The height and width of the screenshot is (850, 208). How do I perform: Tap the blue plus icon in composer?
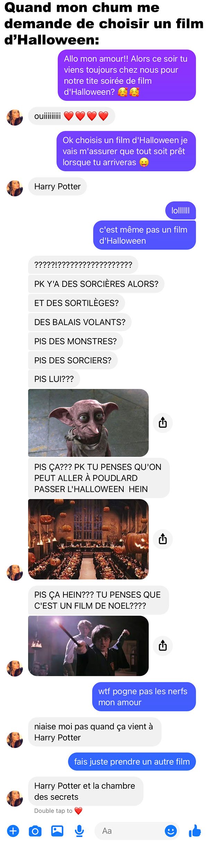click(13, 831)
